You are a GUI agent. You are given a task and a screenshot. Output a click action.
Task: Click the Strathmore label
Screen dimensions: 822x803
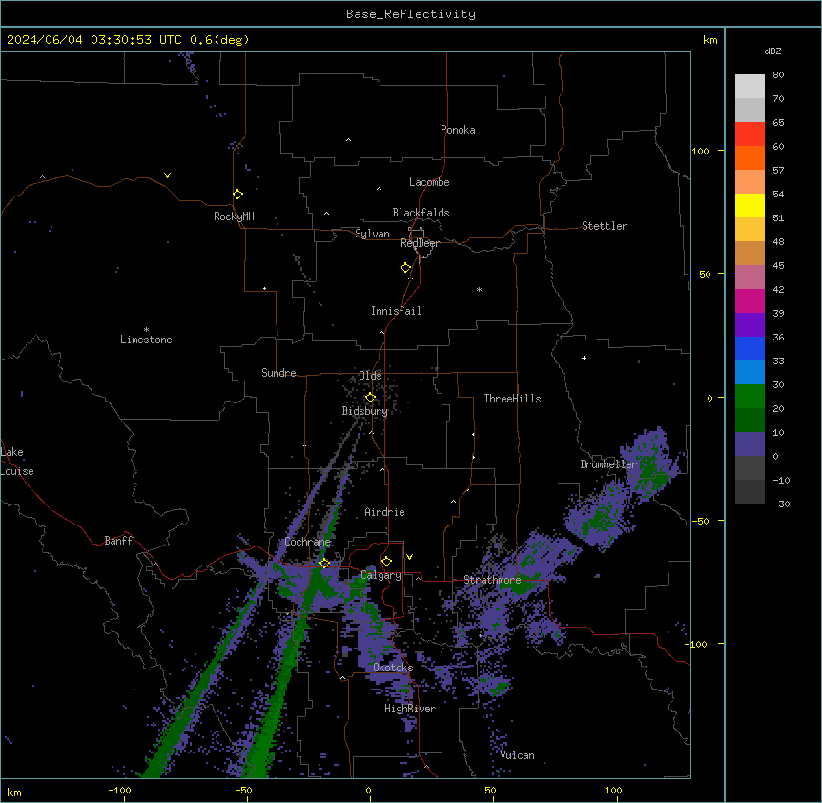(492, 580)
